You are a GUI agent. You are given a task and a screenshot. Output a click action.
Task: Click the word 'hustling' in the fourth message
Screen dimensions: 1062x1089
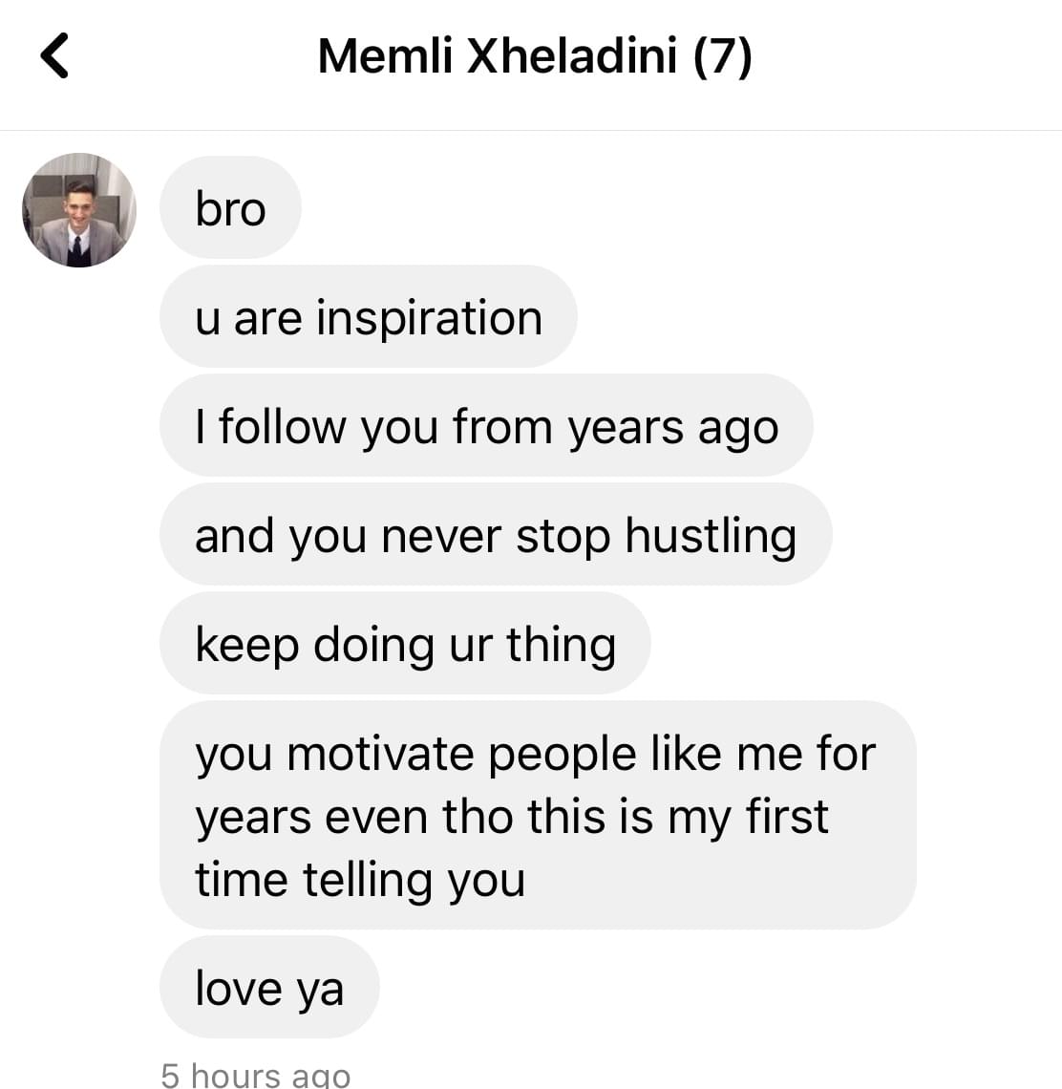pos(711,537)
